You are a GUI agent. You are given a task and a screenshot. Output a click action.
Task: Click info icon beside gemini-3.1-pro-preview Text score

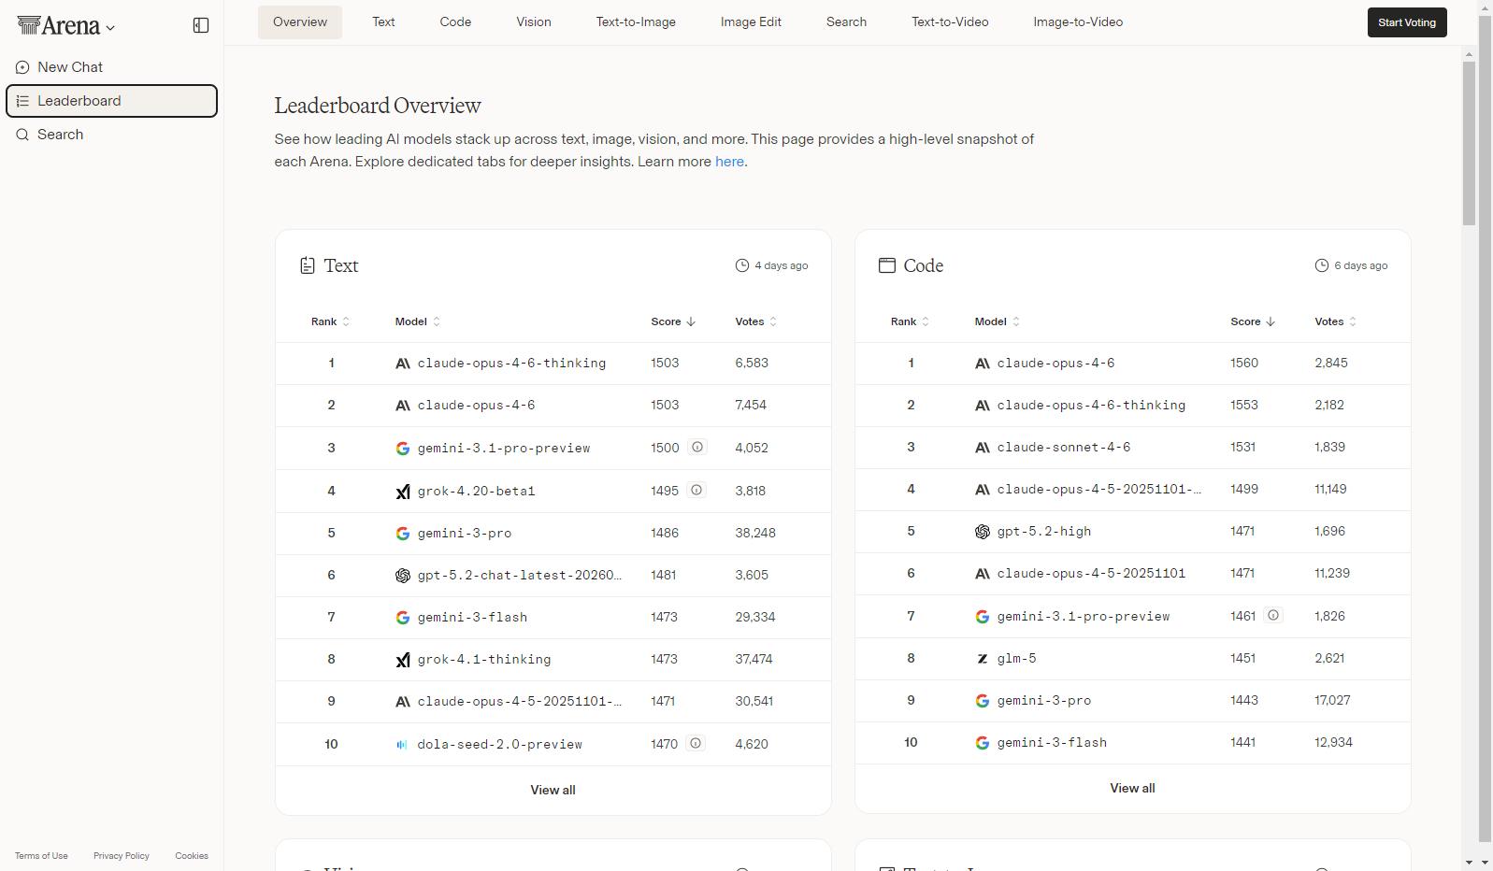(697, 448)
